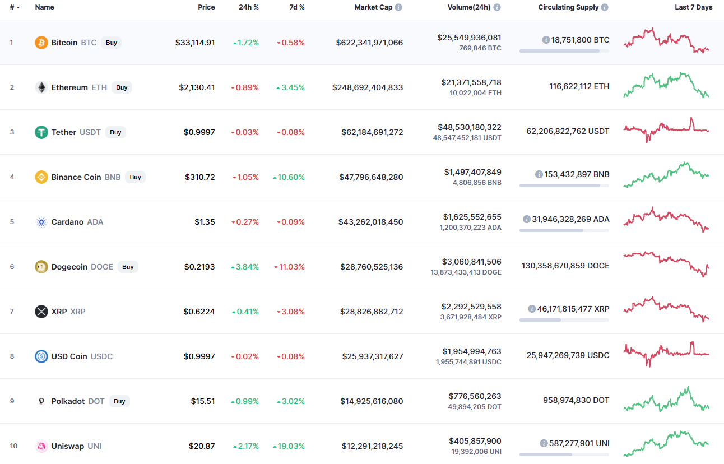This screenshot has width=724, height=464.
Task: Click the Buy button for Binance Coin
Action: pos(135,177)
